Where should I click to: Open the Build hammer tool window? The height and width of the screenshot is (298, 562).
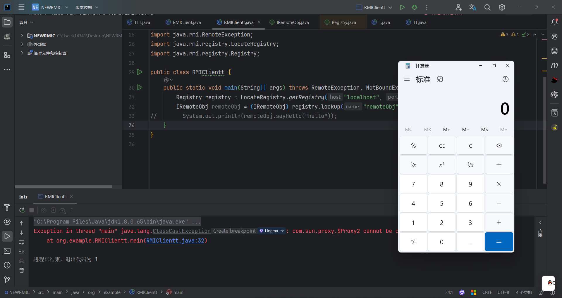click(7, 208)
